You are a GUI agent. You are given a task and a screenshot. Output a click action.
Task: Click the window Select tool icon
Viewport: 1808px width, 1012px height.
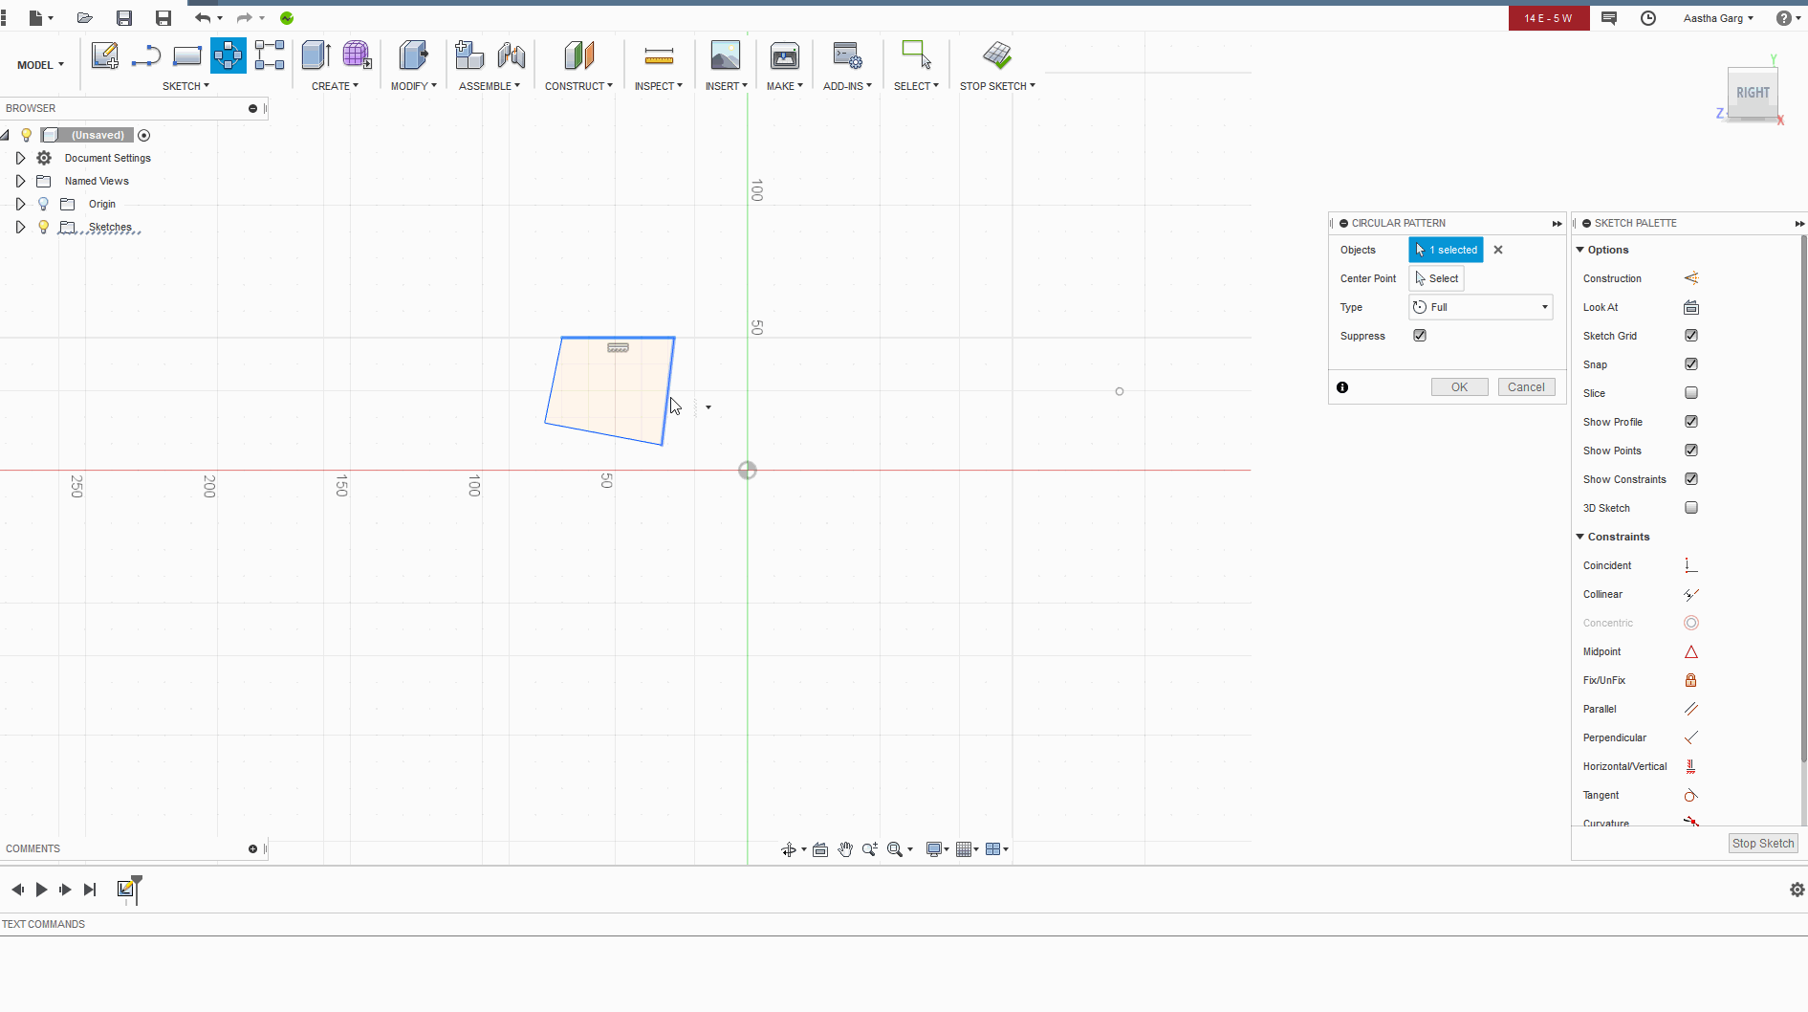point(916,55)
